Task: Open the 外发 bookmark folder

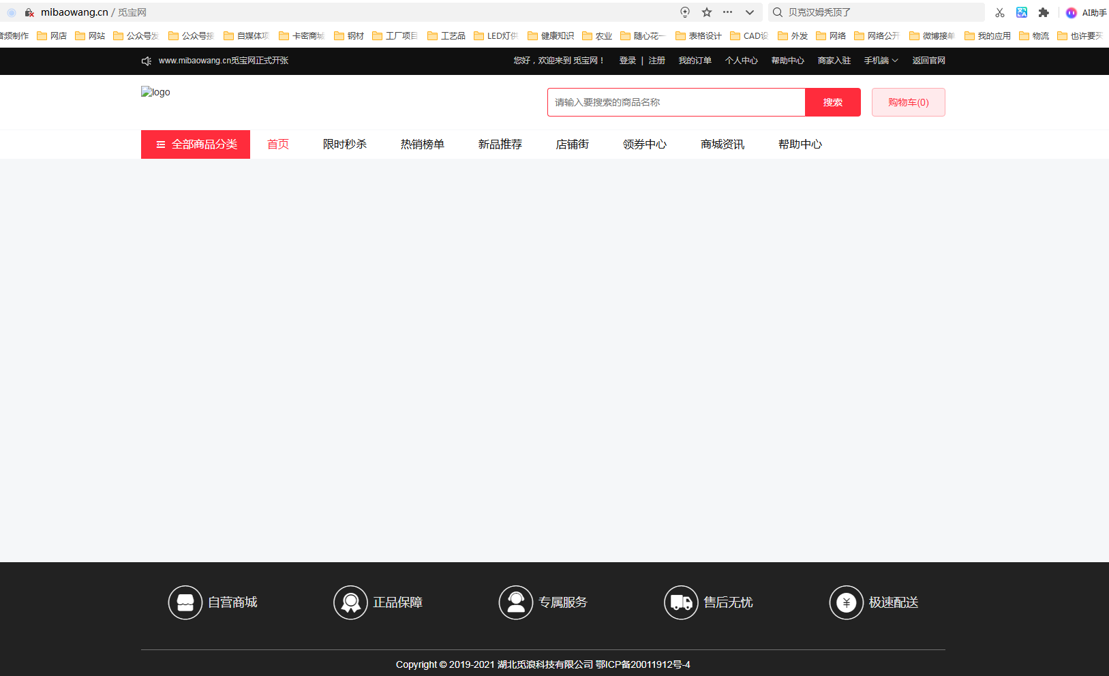Action: (x=793, y=35)
